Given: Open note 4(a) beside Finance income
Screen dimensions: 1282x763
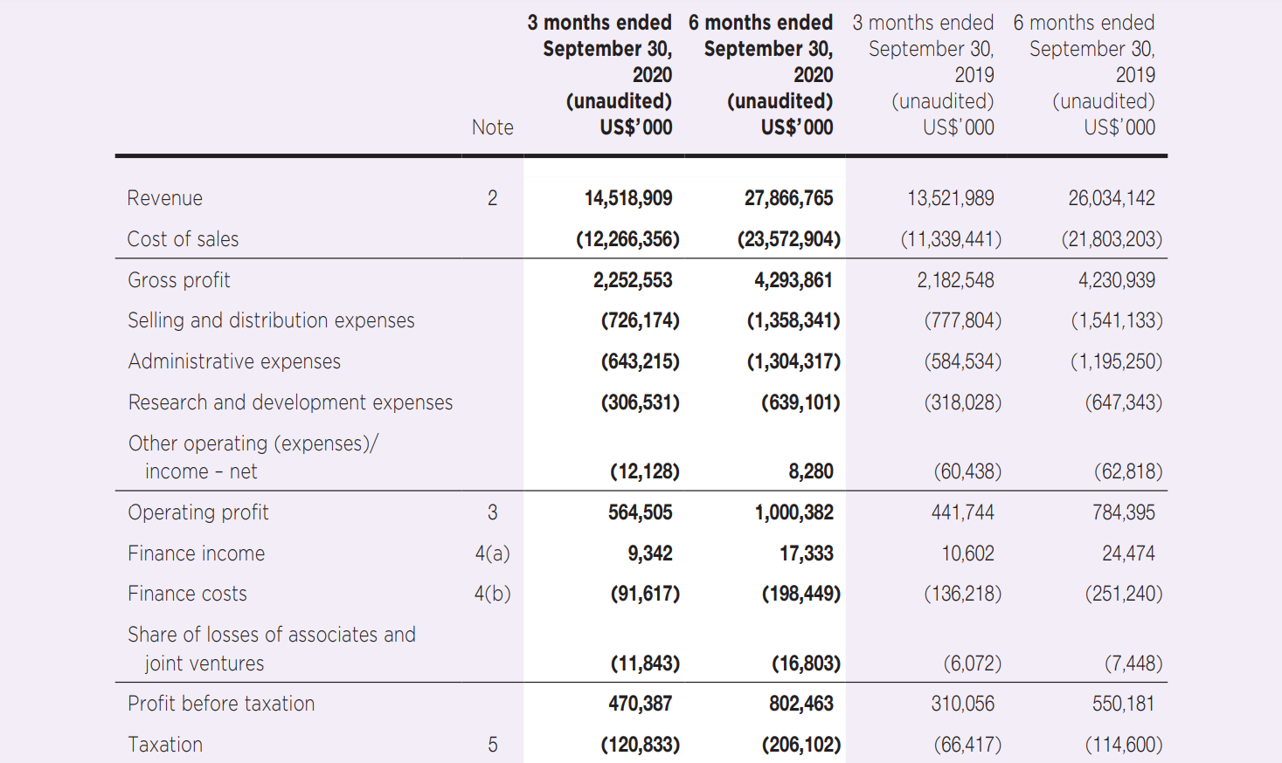Looking at the screenshot, I should coord(492,553).
